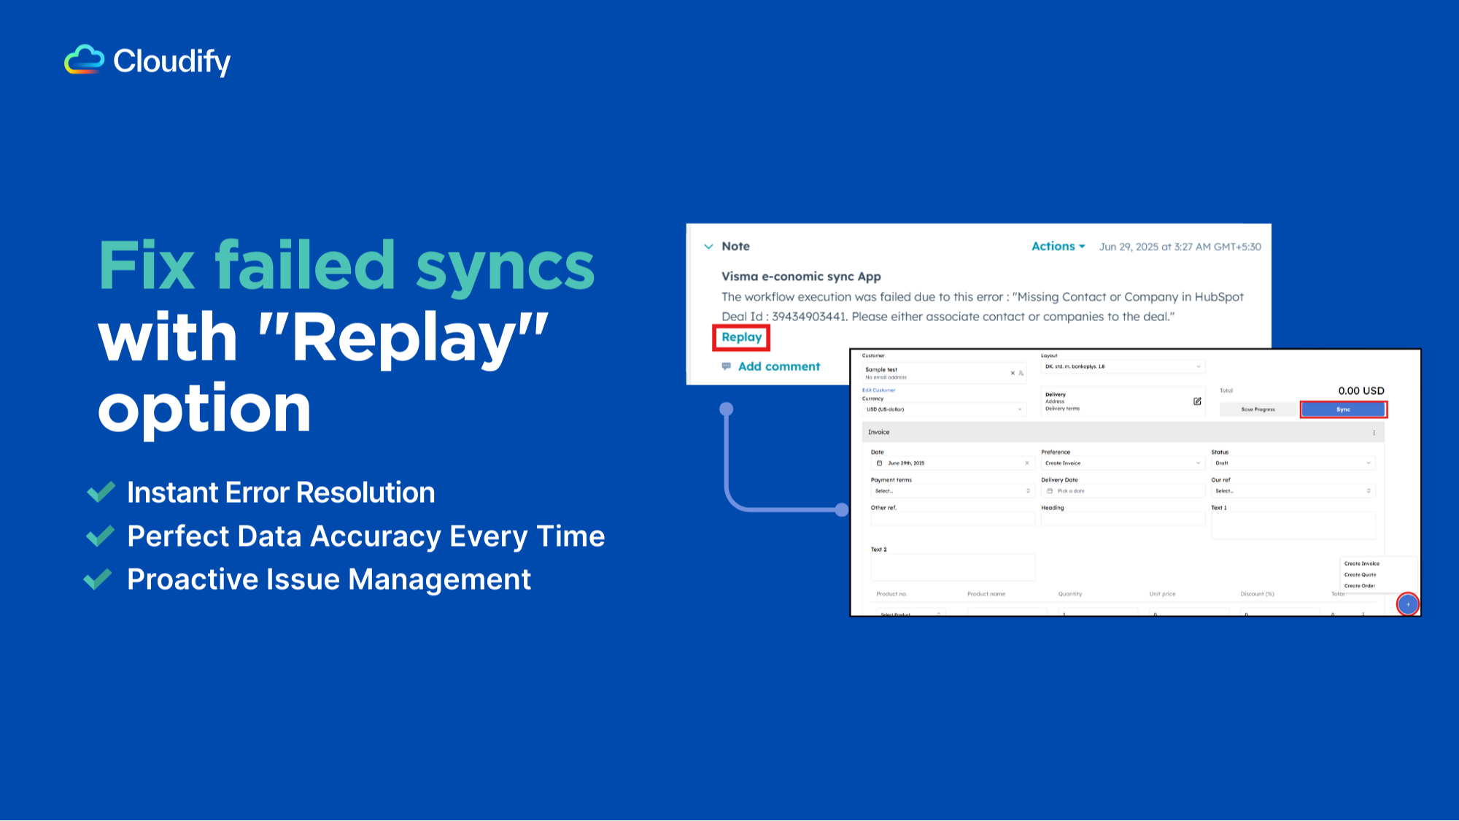Click the Replay link in the note
1459x821 pixels.
point(741,337)
